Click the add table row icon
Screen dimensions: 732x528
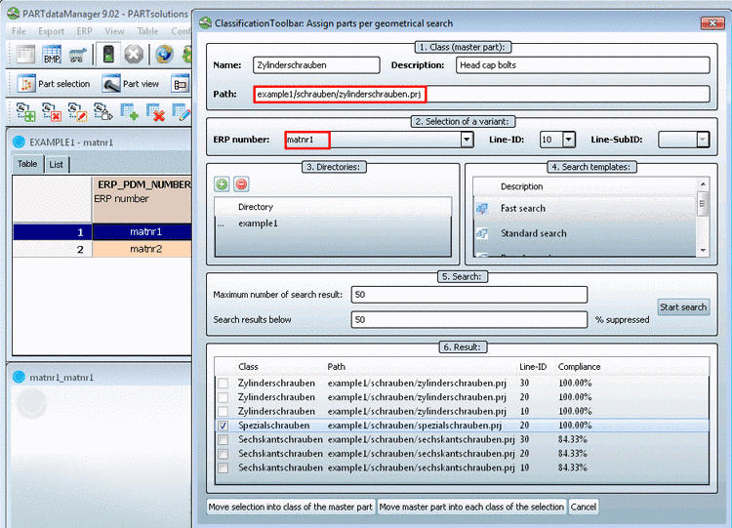[129, 112]
